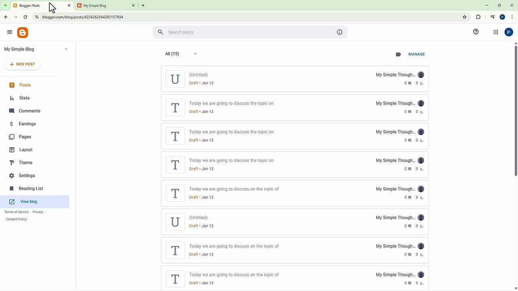
Task: Switch to the My Simple Blog tab
Action: coord(106,6)
